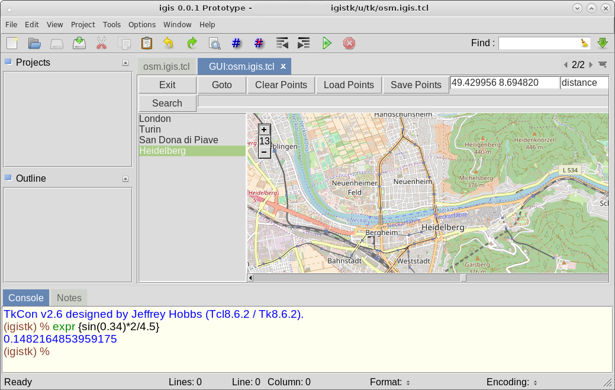The width and height of the screenshot is (615, 390).
Task: Indent lines with the right-arrow icon
Action: coord(304,43)
